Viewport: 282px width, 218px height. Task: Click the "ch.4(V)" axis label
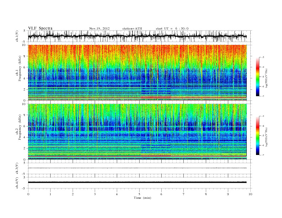17,183
